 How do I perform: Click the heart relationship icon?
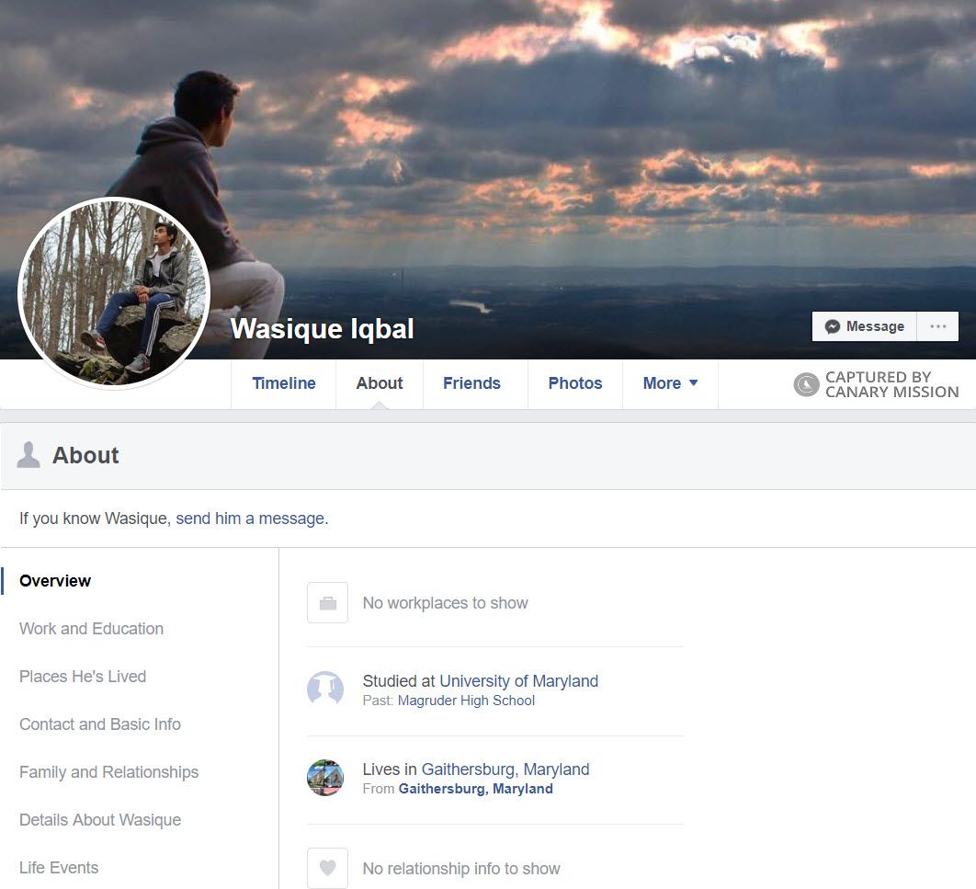click(327, 867)
